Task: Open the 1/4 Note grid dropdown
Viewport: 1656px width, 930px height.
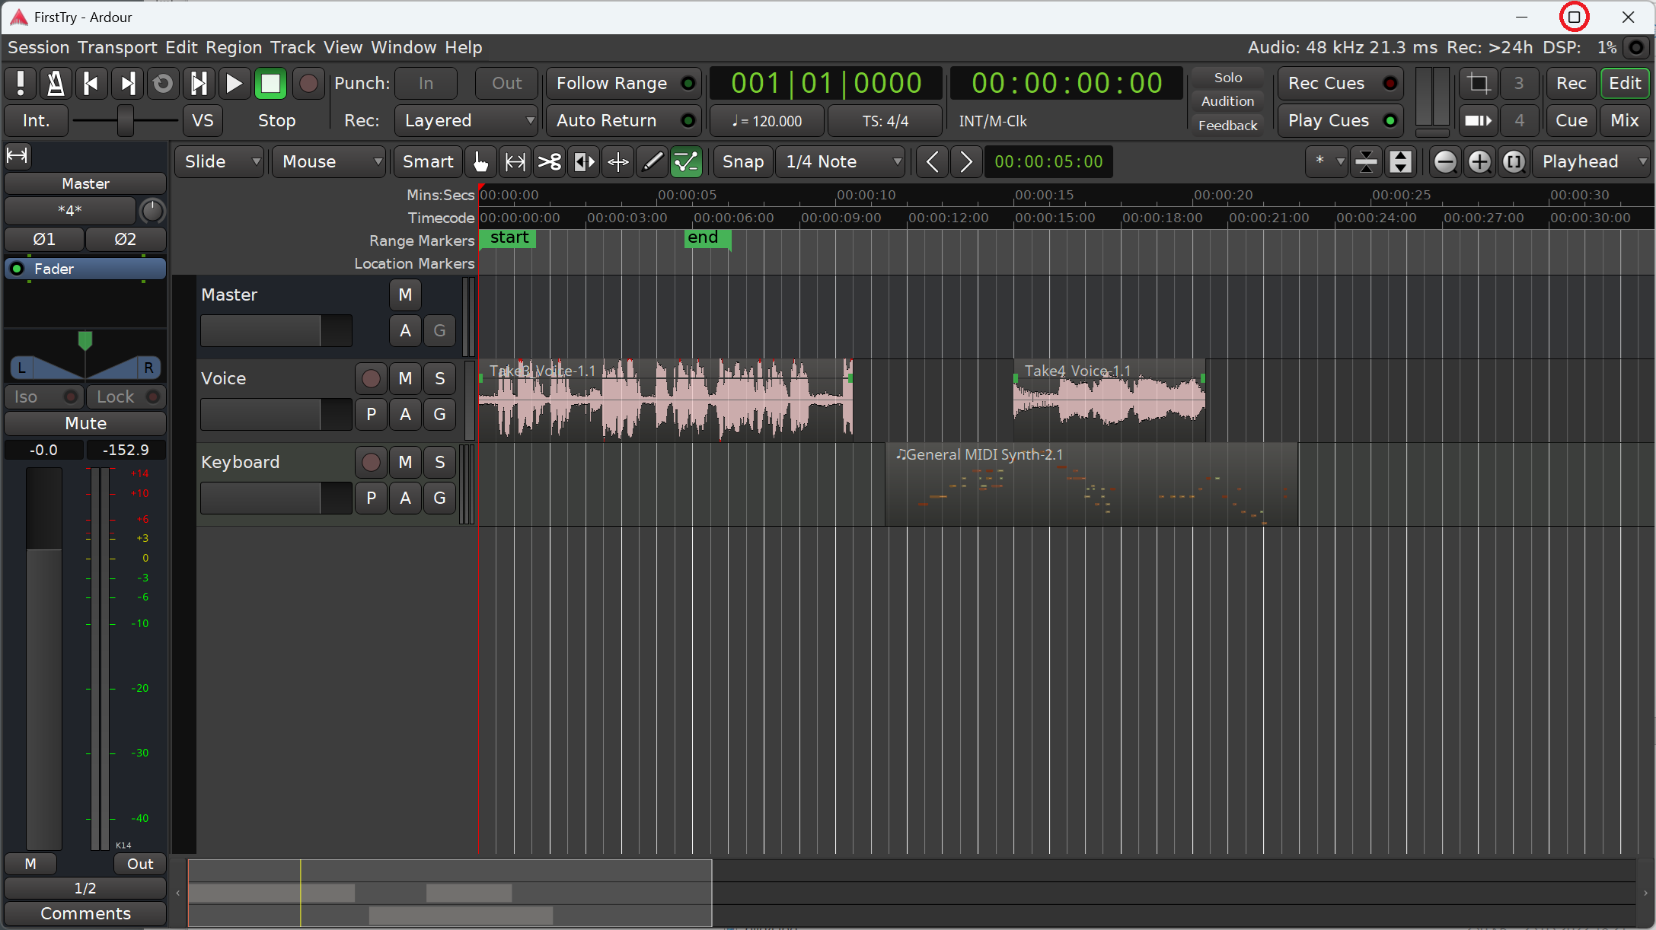Action: (841, 162)
